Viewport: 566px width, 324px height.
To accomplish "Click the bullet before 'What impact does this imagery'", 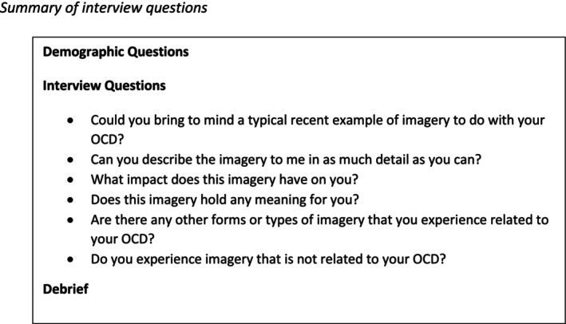I will point(70,180).
